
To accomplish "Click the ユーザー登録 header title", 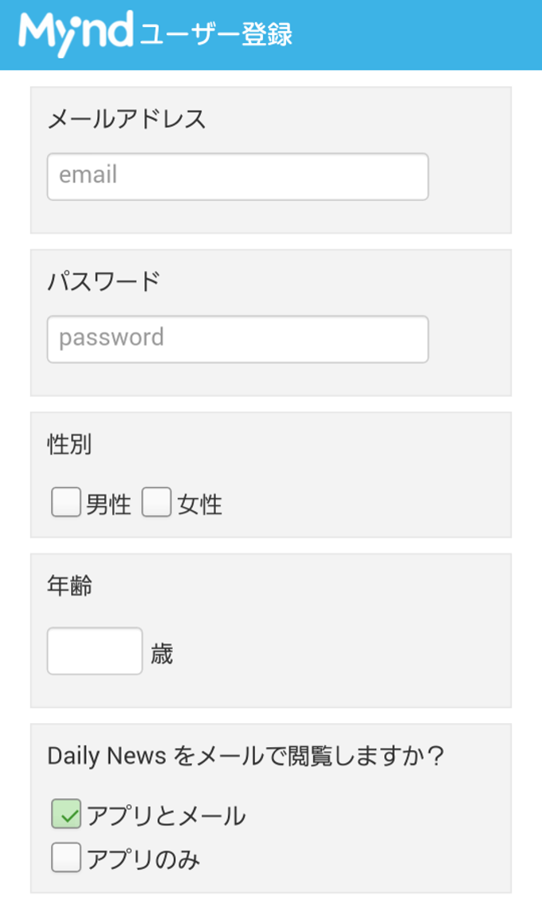I will pos(216,35).
